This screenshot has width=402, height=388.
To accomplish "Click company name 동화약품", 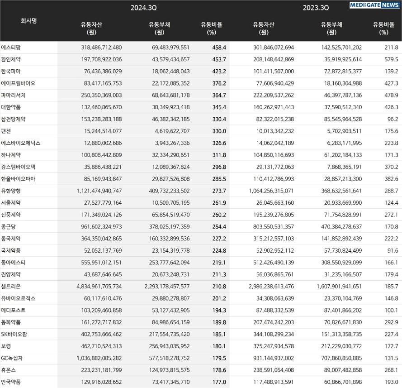I will [x=11, y=322].
